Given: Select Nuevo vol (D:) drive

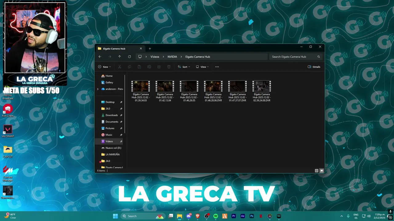Looking at the screenshot, I should pyautogui.click(x=111, y=148).
